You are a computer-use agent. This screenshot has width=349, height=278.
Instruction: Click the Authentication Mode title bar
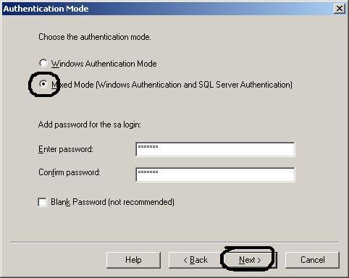[168, 9]
